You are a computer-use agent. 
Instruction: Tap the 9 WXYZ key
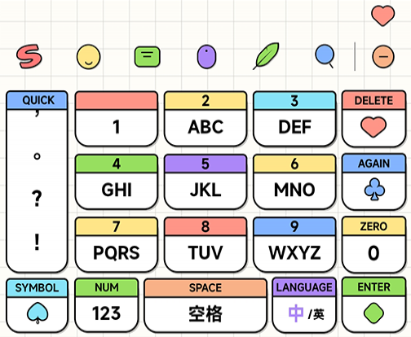294,244
